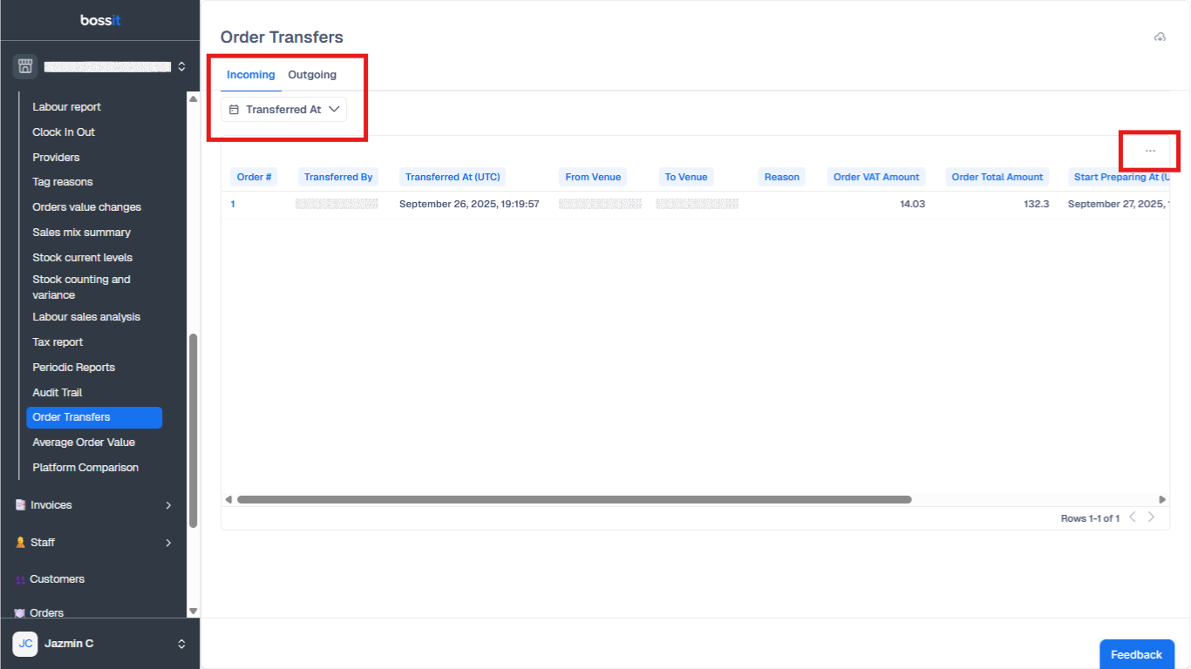
Task: Click the Invoices icon in sidebar
Action: click(x=20, y=505)
